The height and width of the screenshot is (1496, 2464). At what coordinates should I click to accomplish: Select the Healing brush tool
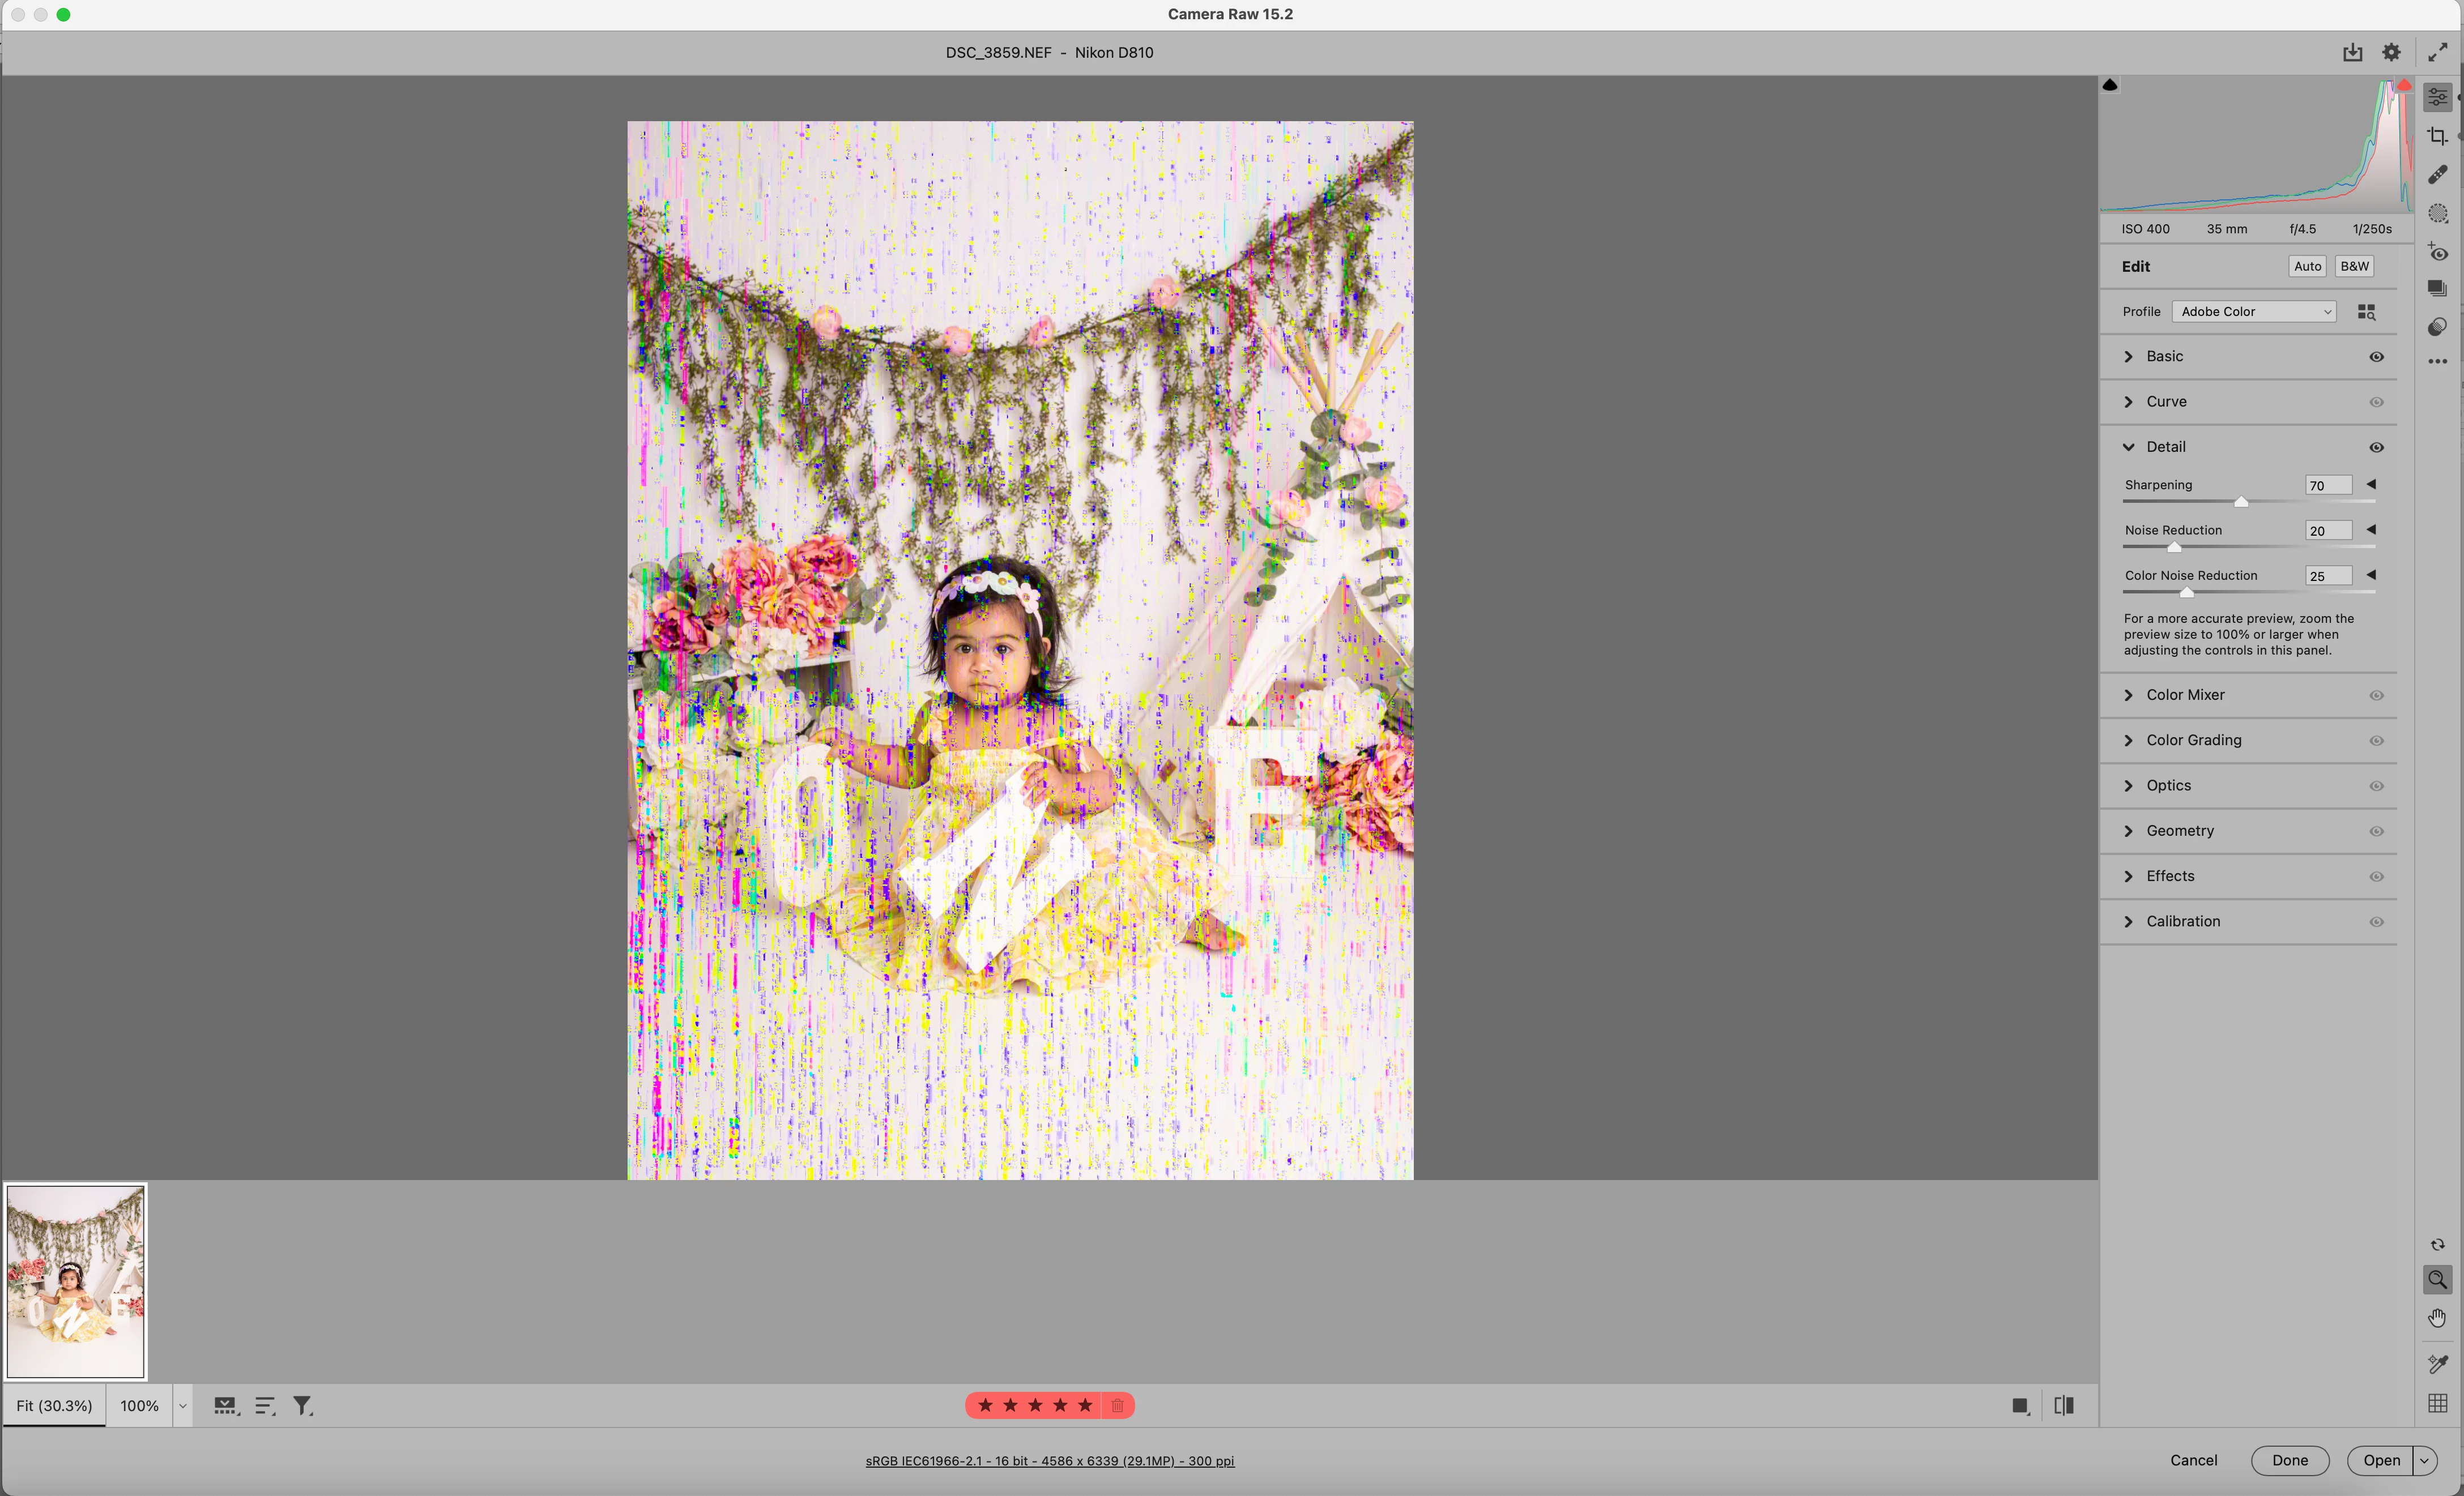(2437, 175)
